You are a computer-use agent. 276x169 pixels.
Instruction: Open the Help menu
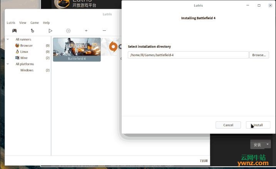point(46,23)
